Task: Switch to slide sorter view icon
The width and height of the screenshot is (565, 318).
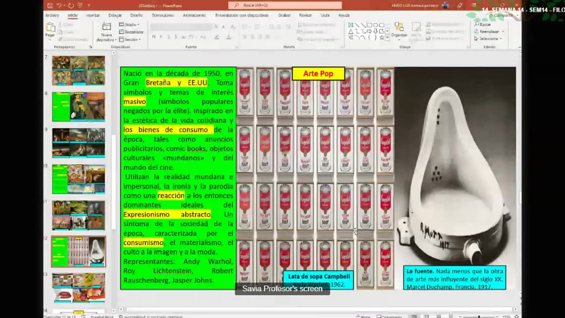Action: click(x=426, y=316)
